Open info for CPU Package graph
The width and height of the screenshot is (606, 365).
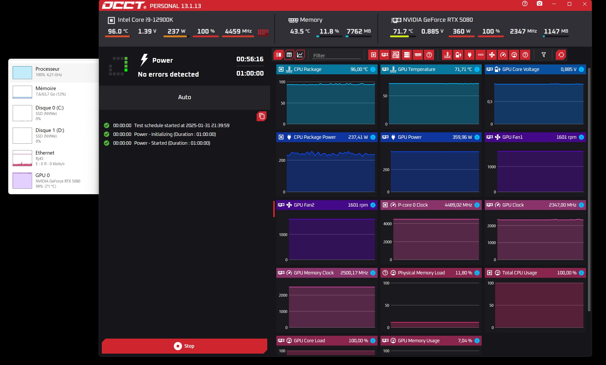click(x=373, y=69)
